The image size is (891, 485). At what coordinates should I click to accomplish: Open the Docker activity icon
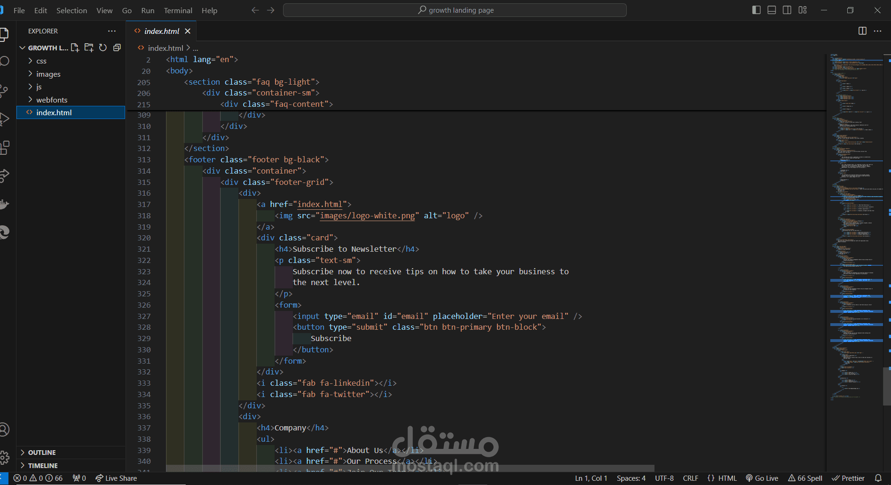click(4, 204)
